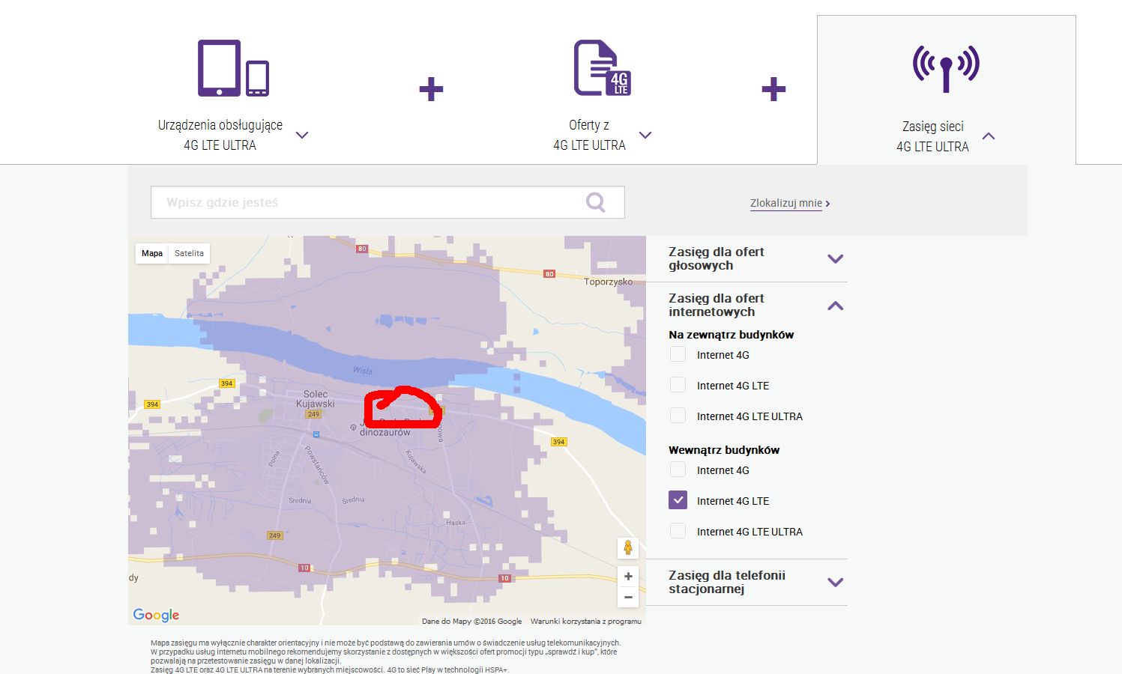The width and height of the screenshot is (1122, 674).
Task: Open Warunki korzystania z programu link
Action: point(585,621)
